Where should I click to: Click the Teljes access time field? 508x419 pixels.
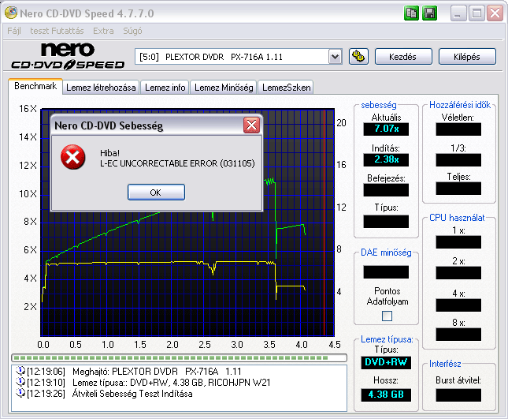(x=458, y=189)
